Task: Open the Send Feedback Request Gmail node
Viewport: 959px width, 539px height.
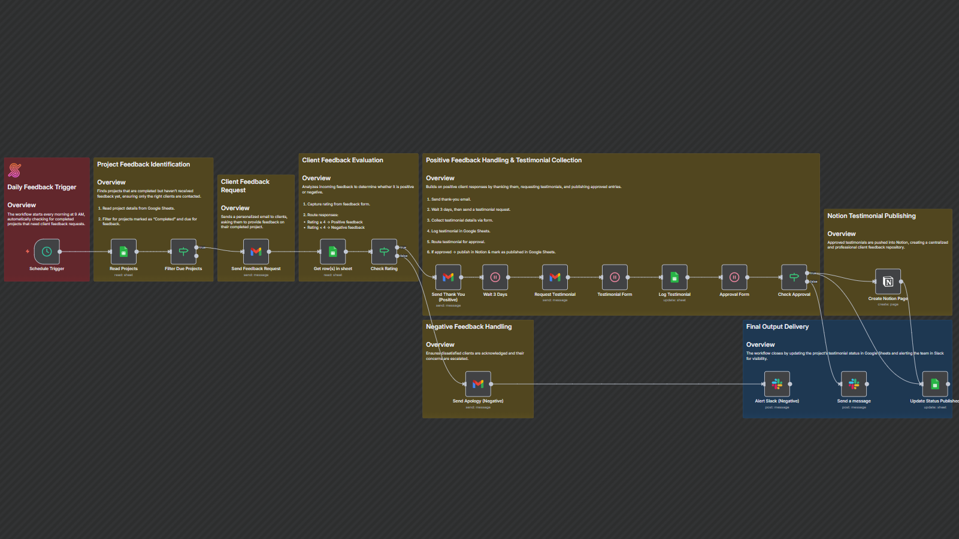Action: pyautogui.click(x=256, y=252)
